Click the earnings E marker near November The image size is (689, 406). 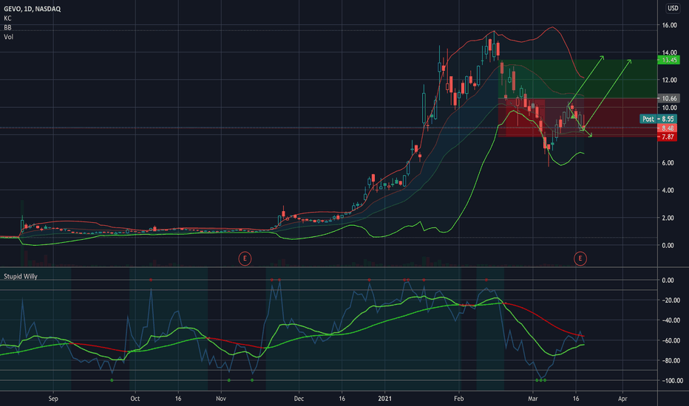point(245,258)
